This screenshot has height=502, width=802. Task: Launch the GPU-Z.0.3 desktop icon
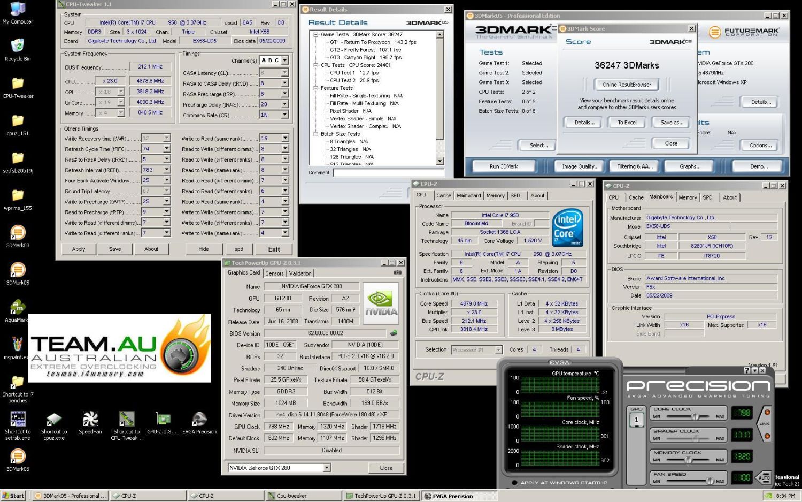(x=163, y=423)
